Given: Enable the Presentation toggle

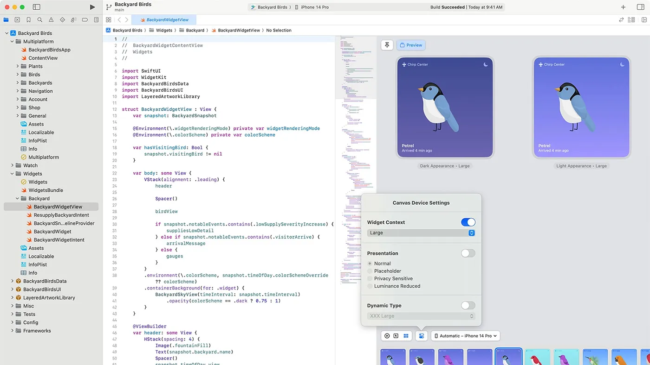Looking at the screenshot, I should 468,253.
